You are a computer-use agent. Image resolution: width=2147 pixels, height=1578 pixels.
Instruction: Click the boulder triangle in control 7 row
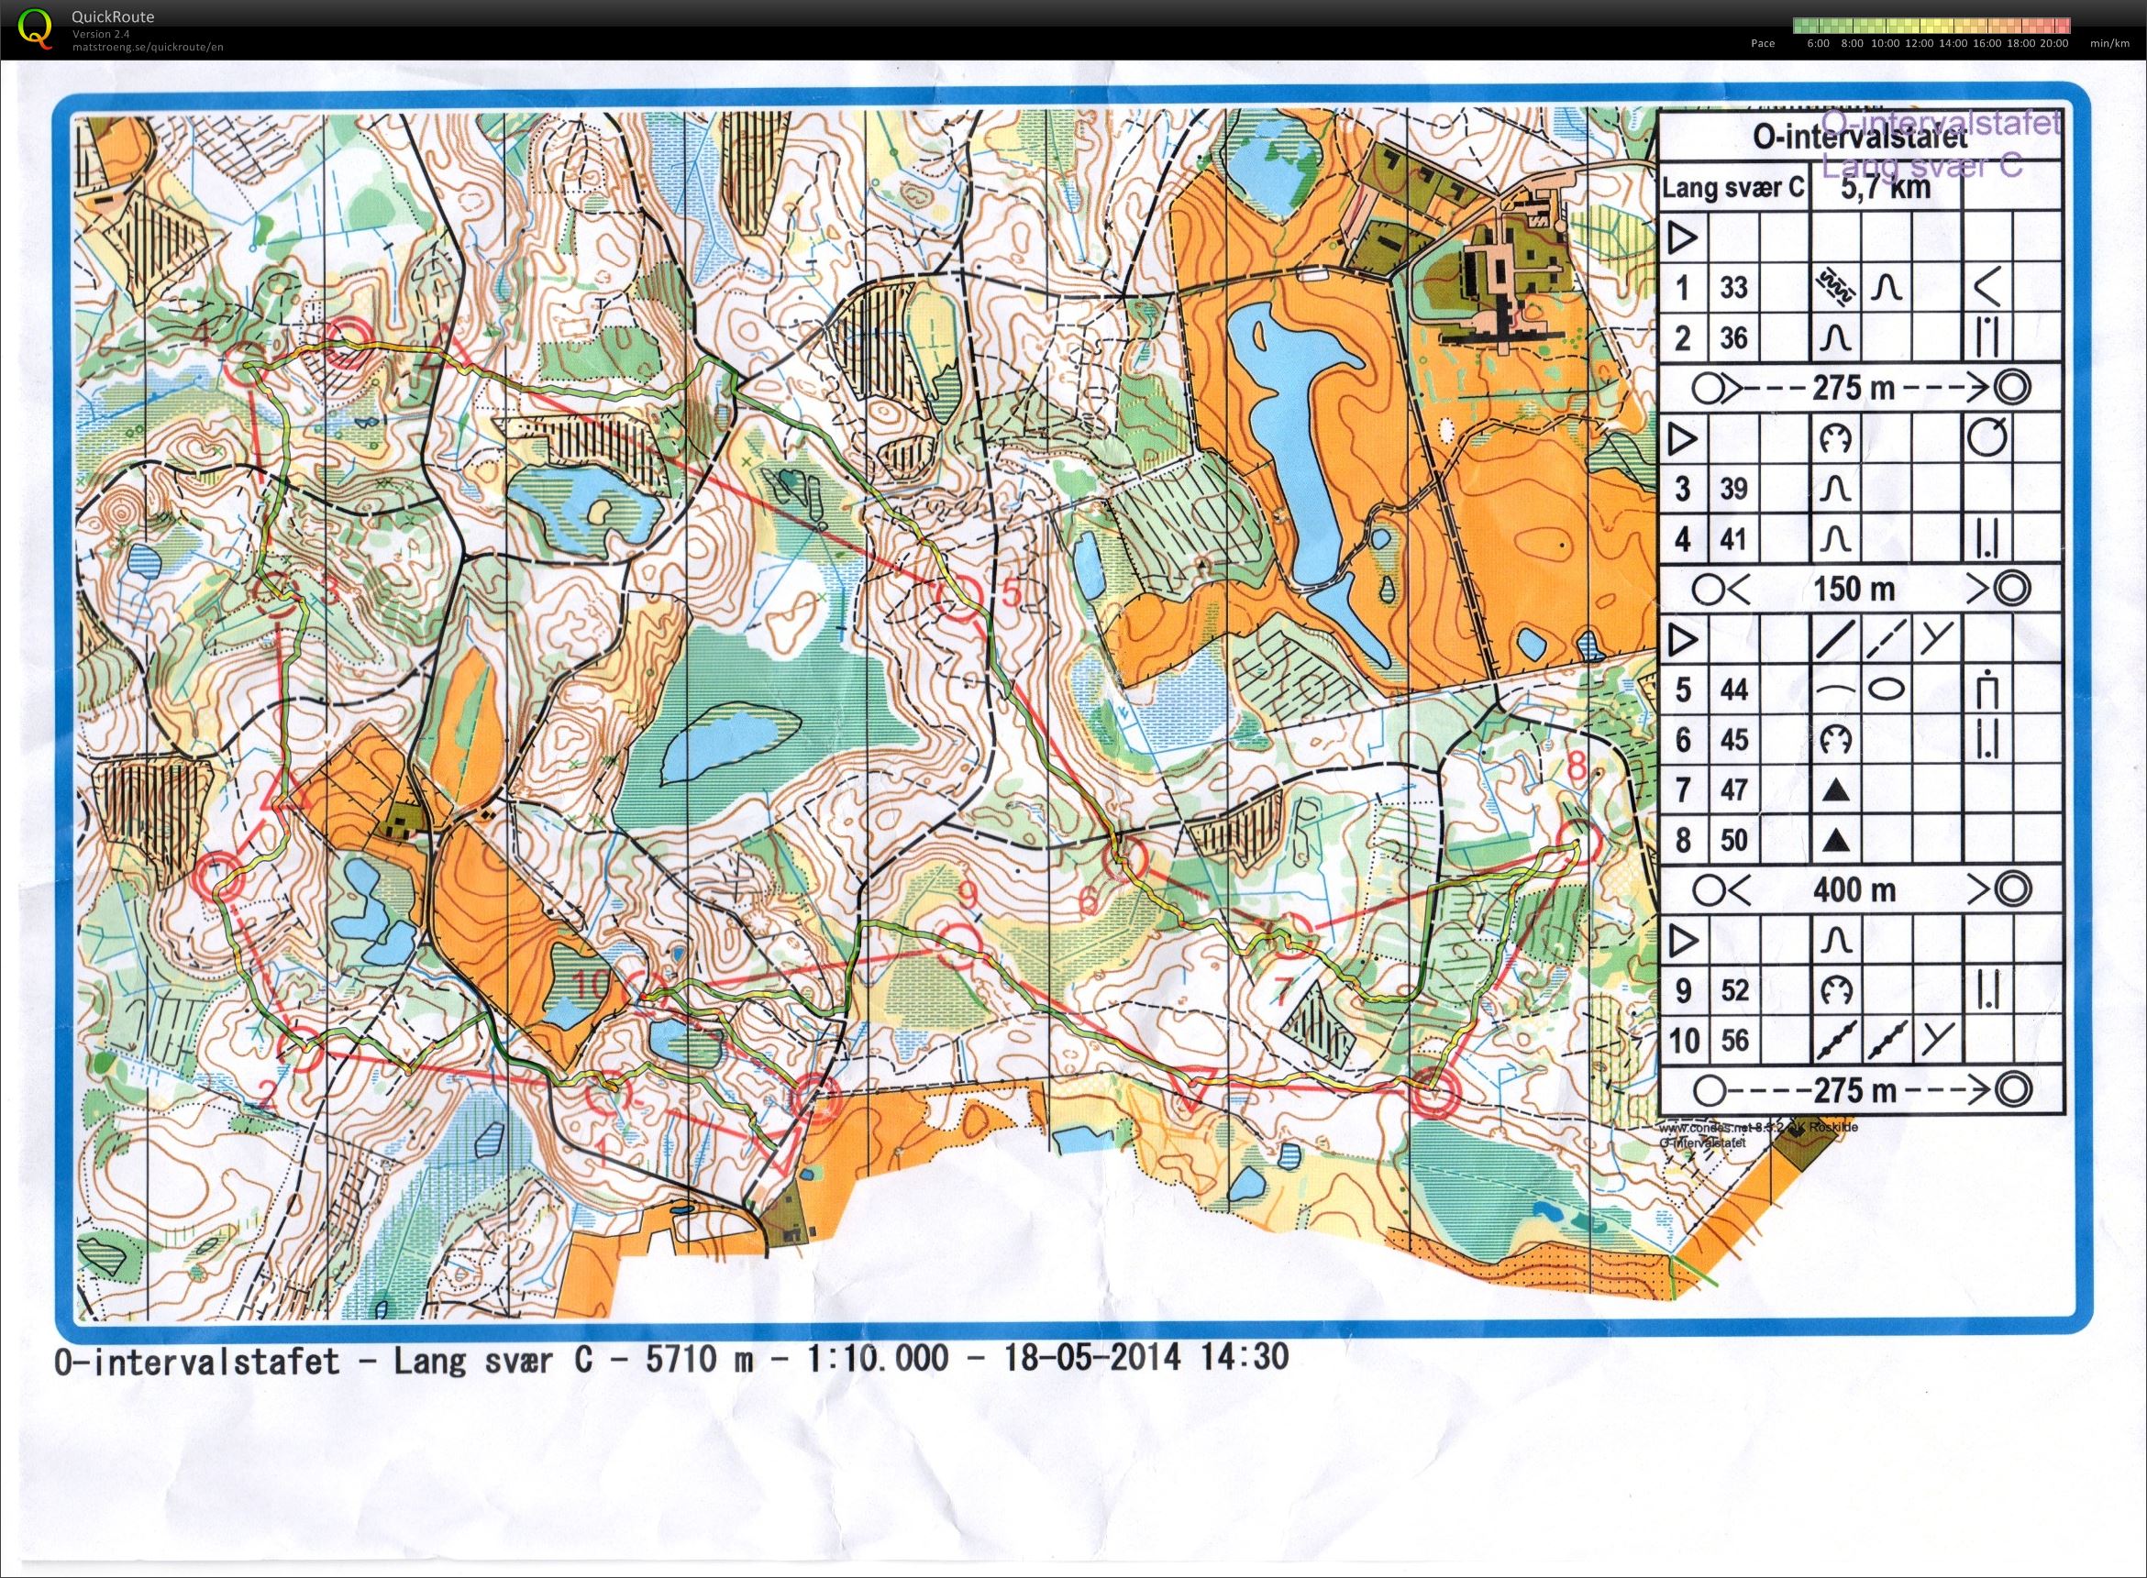1834,790
